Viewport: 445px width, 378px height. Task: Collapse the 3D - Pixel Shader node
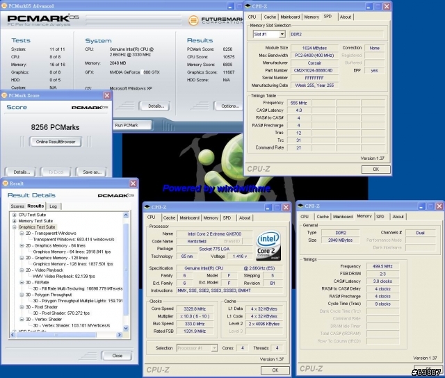22,307
